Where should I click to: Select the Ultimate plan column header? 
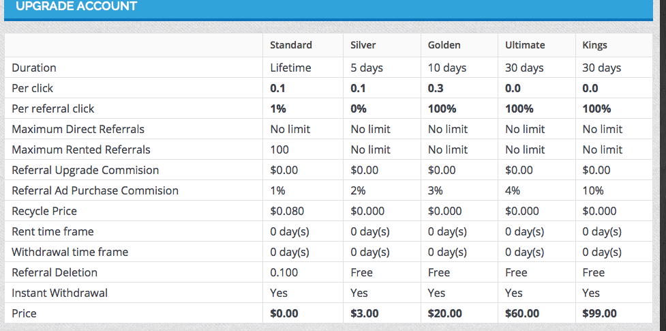(x=525, y=45)
